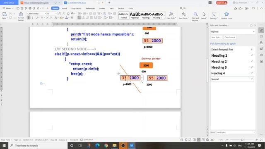Apply Heading 2 style from ribbon gallery

pos(146,15)
